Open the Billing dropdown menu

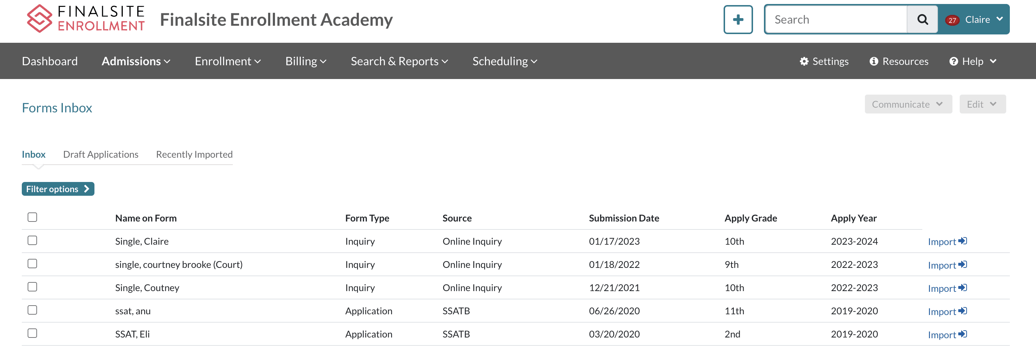305,61
